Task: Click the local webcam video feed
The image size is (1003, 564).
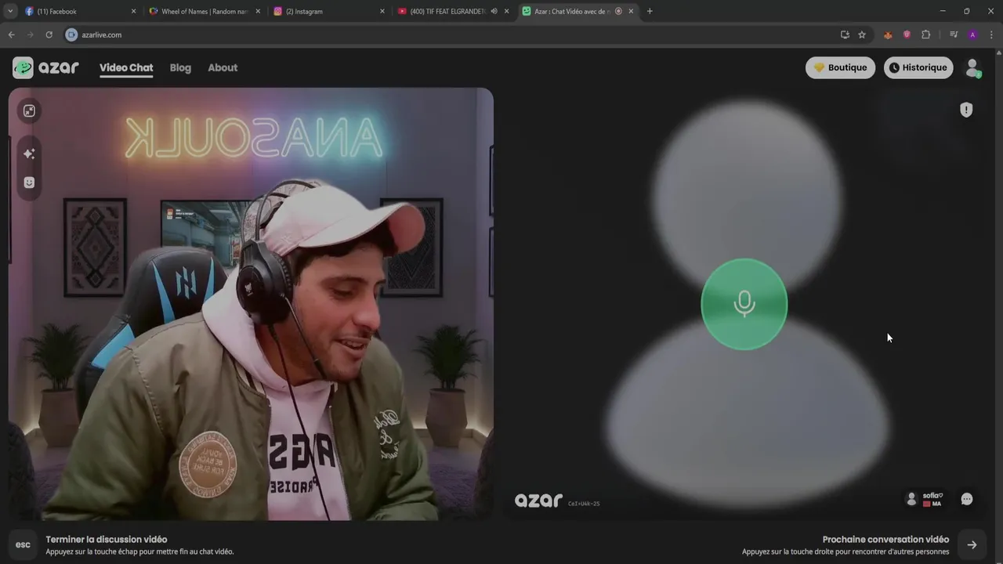Action: coord(251,304)
